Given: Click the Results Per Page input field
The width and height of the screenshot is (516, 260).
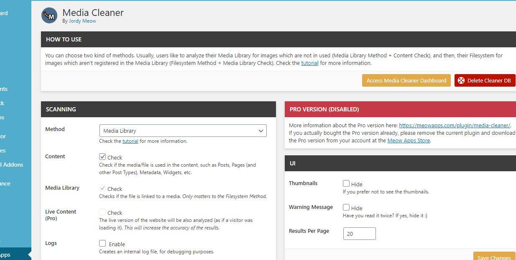Looking at the screenshot, I should [x=360, y=234].
